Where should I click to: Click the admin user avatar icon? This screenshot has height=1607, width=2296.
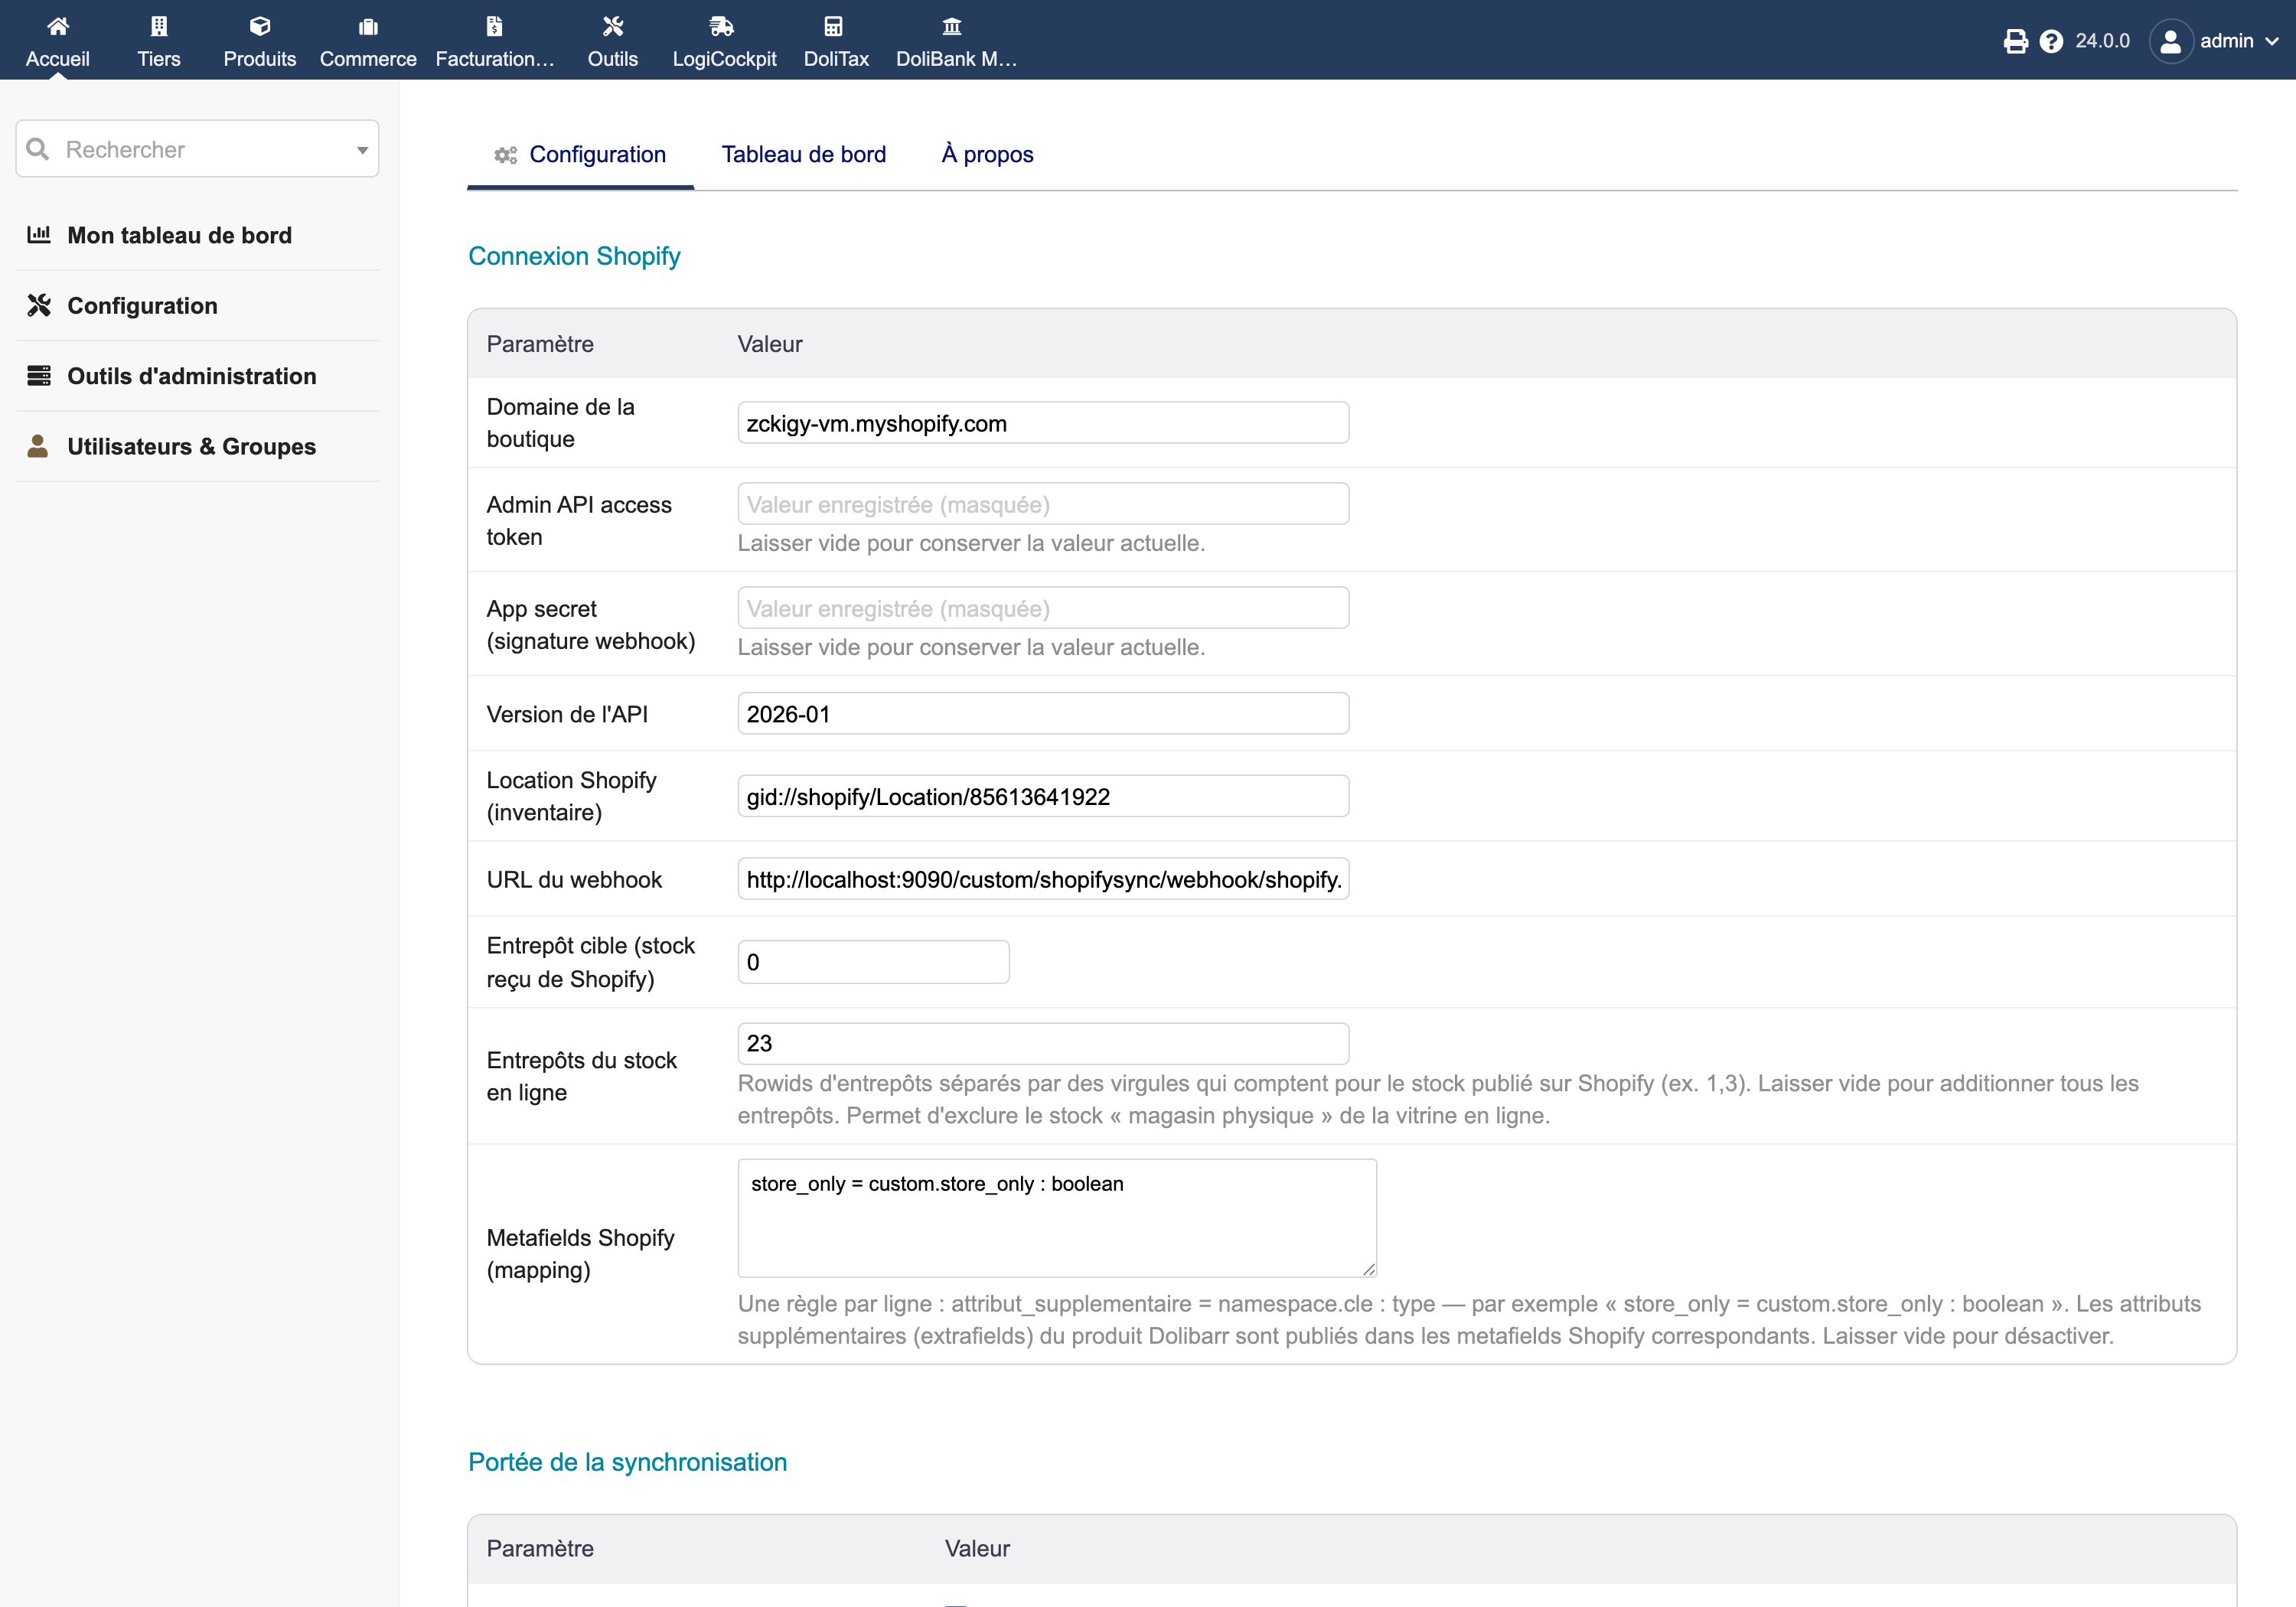[2171, 41]
